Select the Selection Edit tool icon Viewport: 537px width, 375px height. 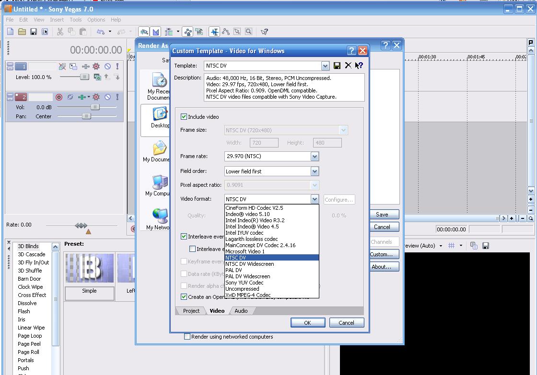237,32
